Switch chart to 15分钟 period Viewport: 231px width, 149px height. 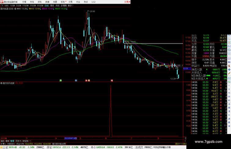25,6
